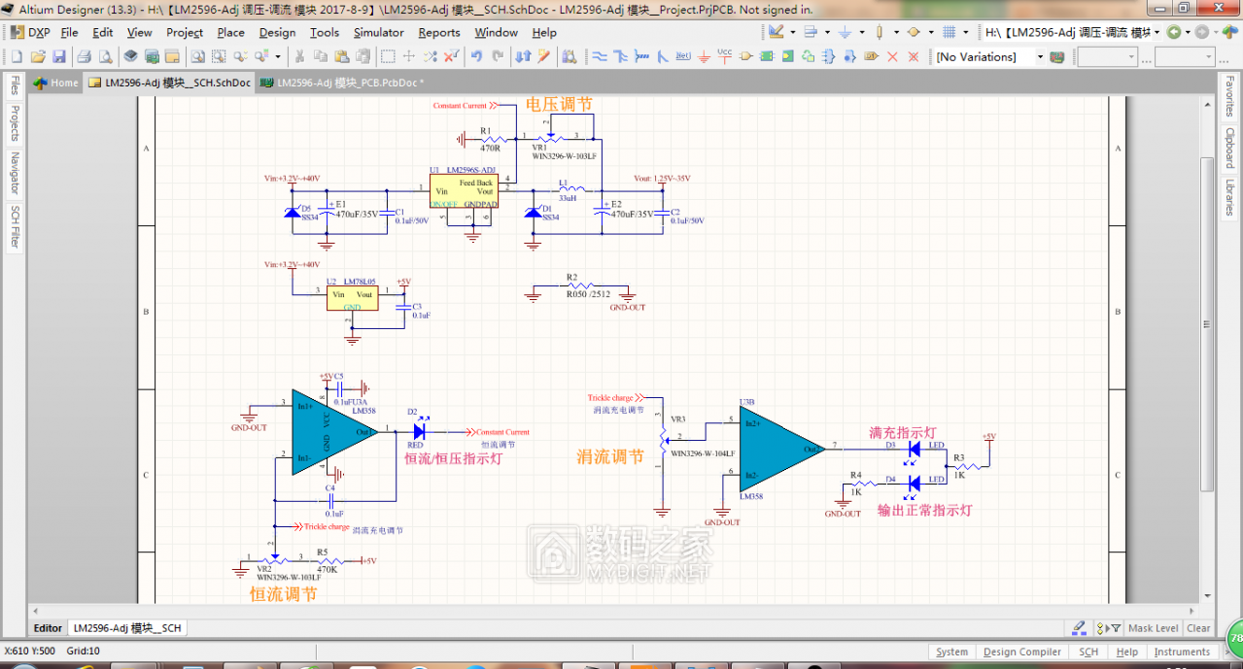This screenshot has width=1243, height=669.
Task: Click the Clear button at bottom right
Action: point(1198,628)
